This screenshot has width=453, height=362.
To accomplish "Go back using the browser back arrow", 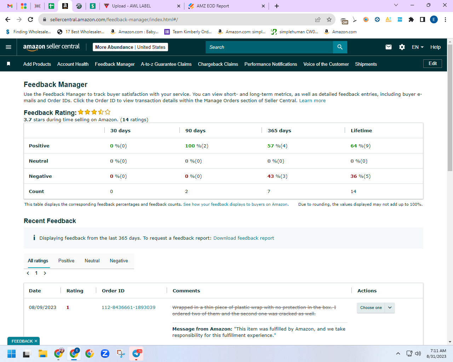I will point(8,19).
